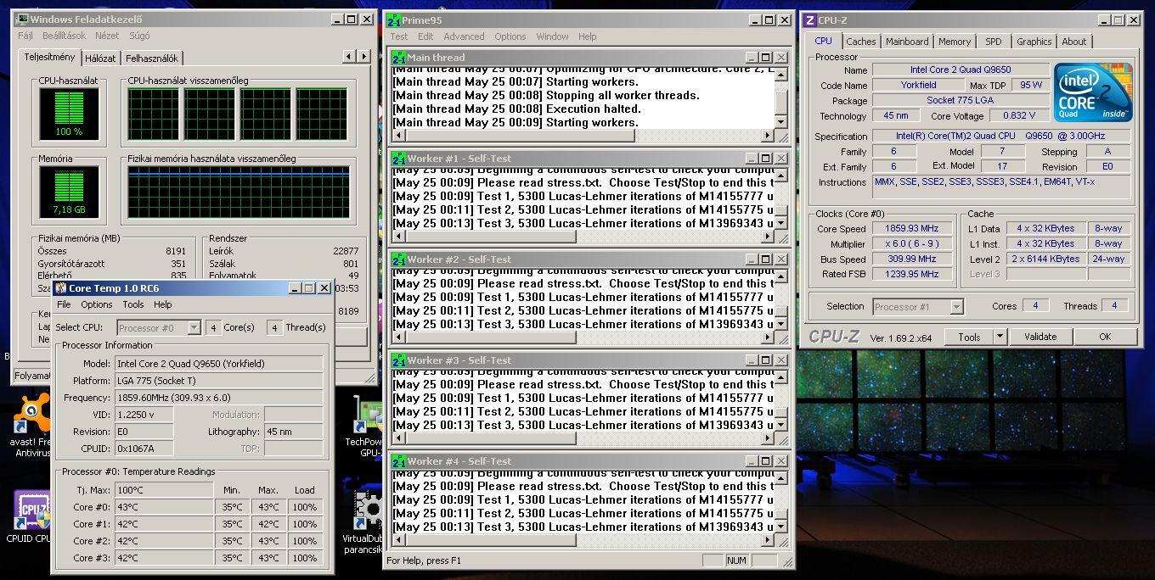Click Main thread vertical scrollbar down arrow
Image resolution: width=1155 pixels, height=580 pixels.
[x=781, y=123]
